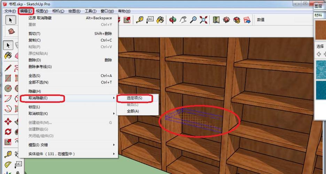Select Tape Measure in left toolbar

(8, 154)
